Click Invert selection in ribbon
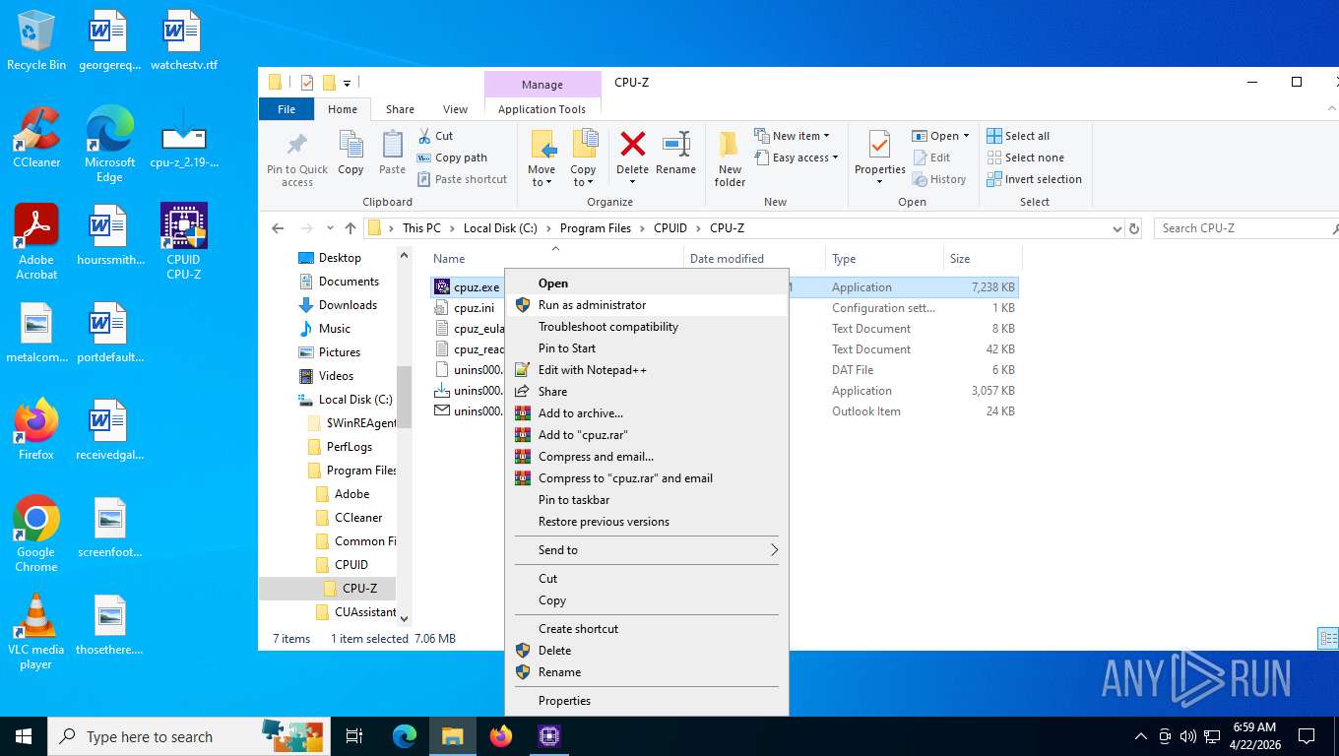The image size is (1339, 756). (x=1034, y=179)
